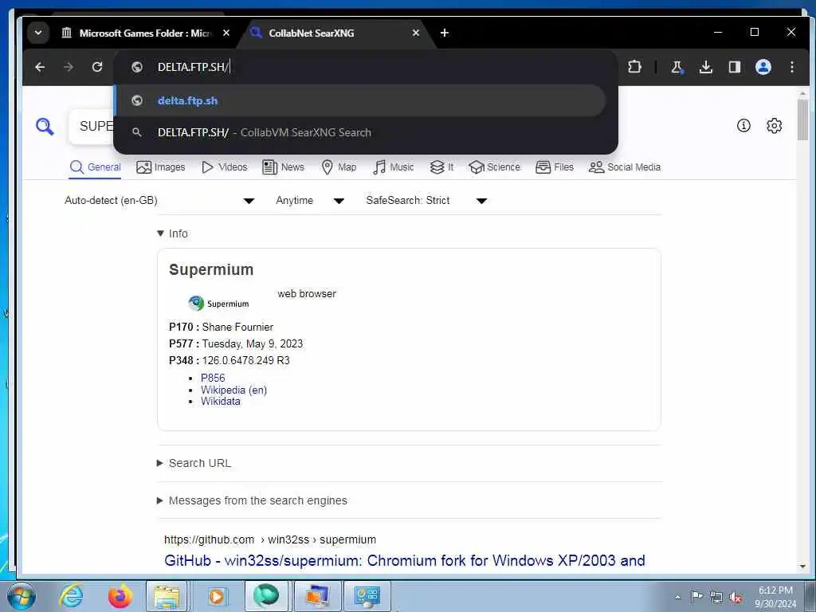Screen dimensions: 816x612
Task: Open SearXNG preferences gear icon
Action: click(775, 125)
